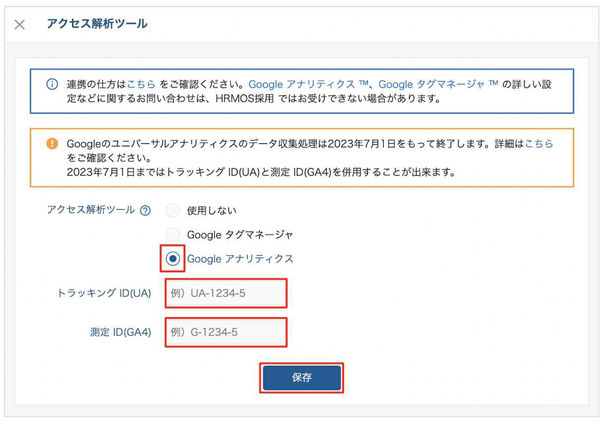This screenshot has width=605, height=424.
Task: Open help tooltip next to アクセス解析ツール label
Action: click(x=145, y=211)
